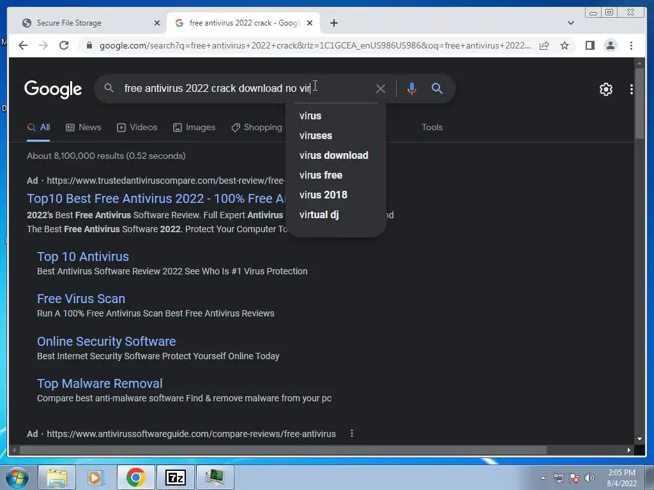This screenshot has width=654, height=490.
Task: Switch to the Videos results tab
Action: pos(137,127)
